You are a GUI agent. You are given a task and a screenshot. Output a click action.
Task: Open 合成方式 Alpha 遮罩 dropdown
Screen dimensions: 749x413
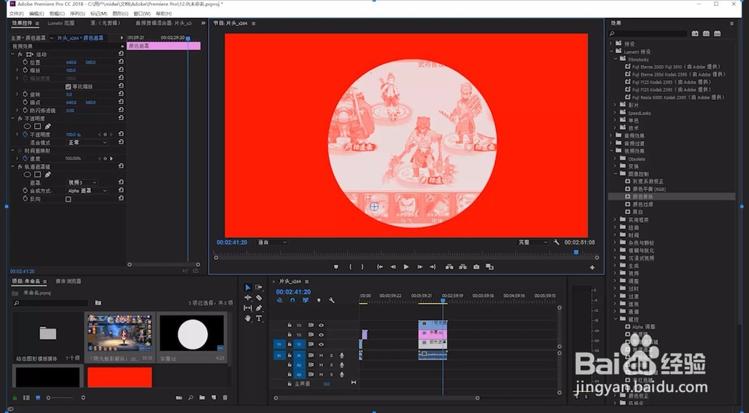coord(87,191)
